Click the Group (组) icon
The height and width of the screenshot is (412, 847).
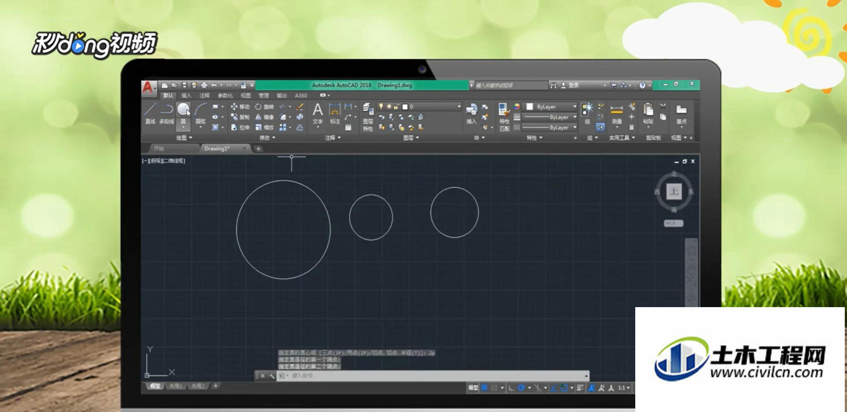click(x=587, y=113)
